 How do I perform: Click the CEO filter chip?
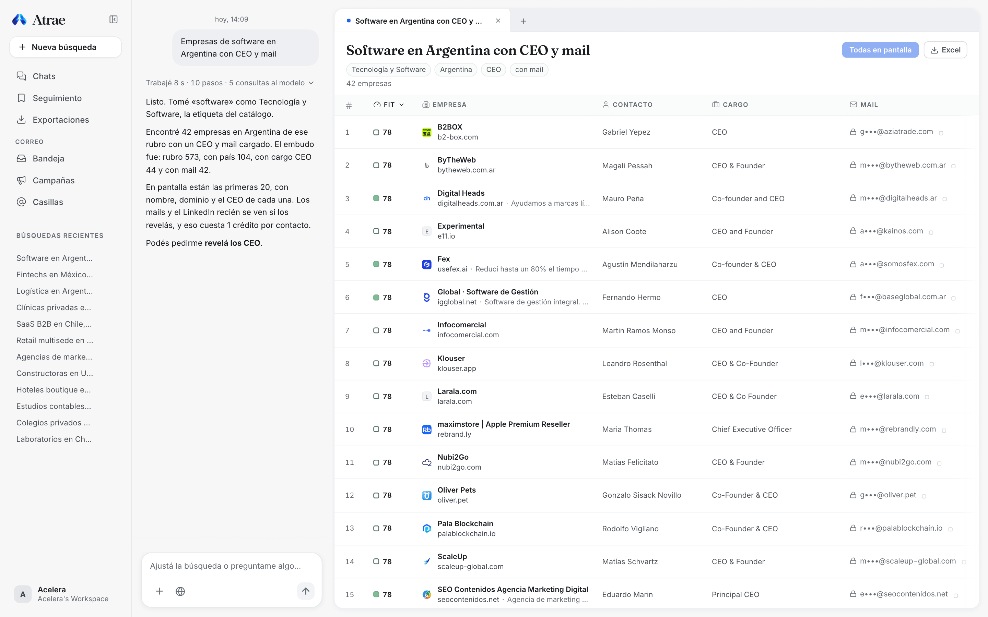(x=493, y=70)
